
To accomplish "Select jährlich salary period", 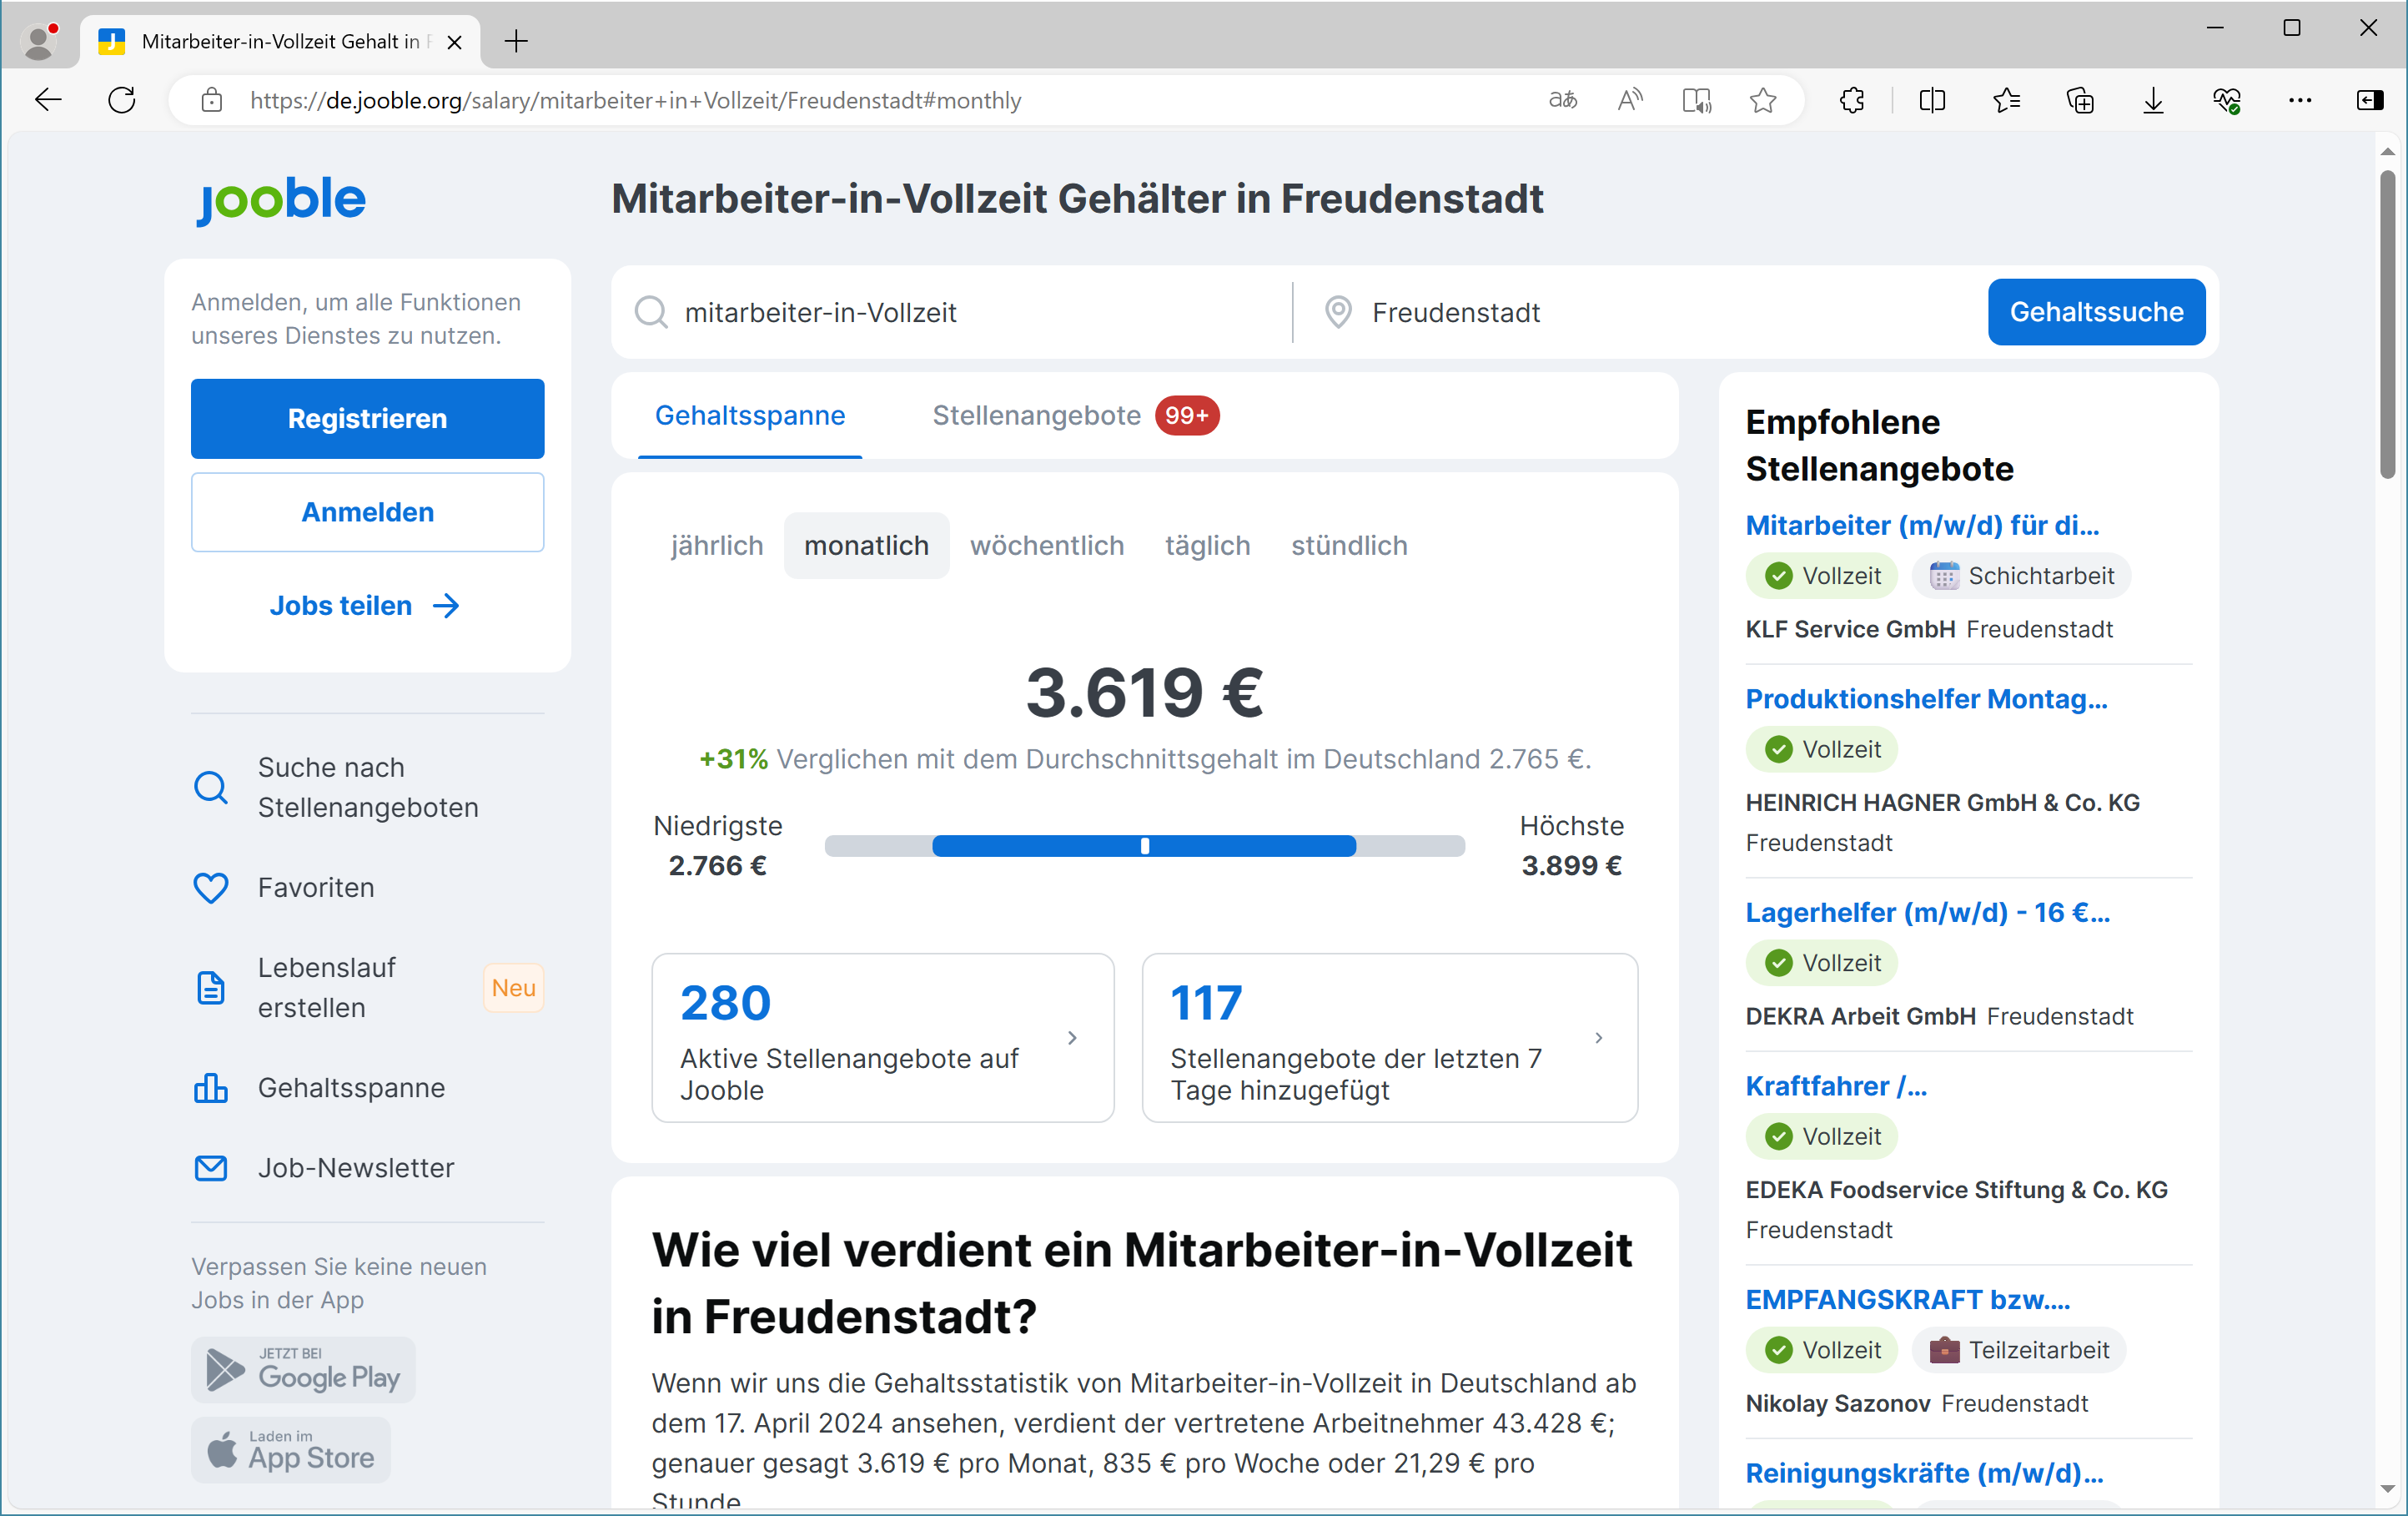I will point(717,545).
